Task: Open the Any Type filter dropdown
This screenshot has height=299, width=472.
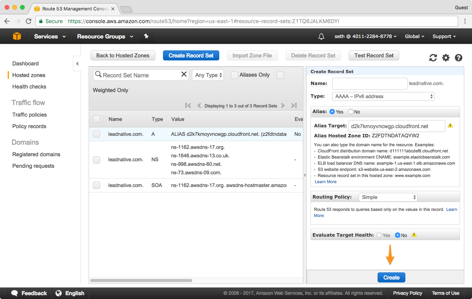Action: point(208,75)
